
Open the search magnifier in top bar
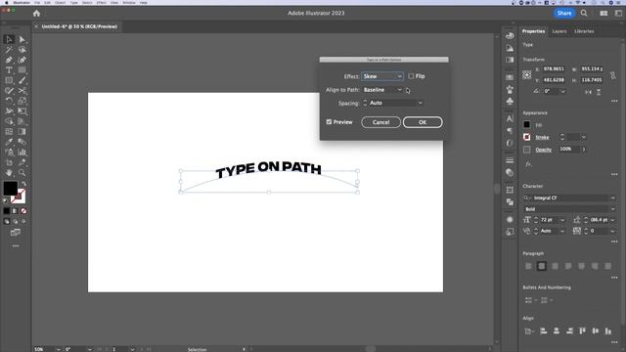pos(584,13)
